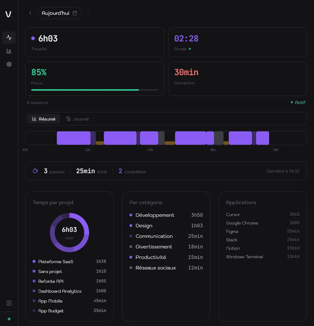The image size is (314, 326).
Task: Click the 2 complètes pause count
Action: (132, 171)
